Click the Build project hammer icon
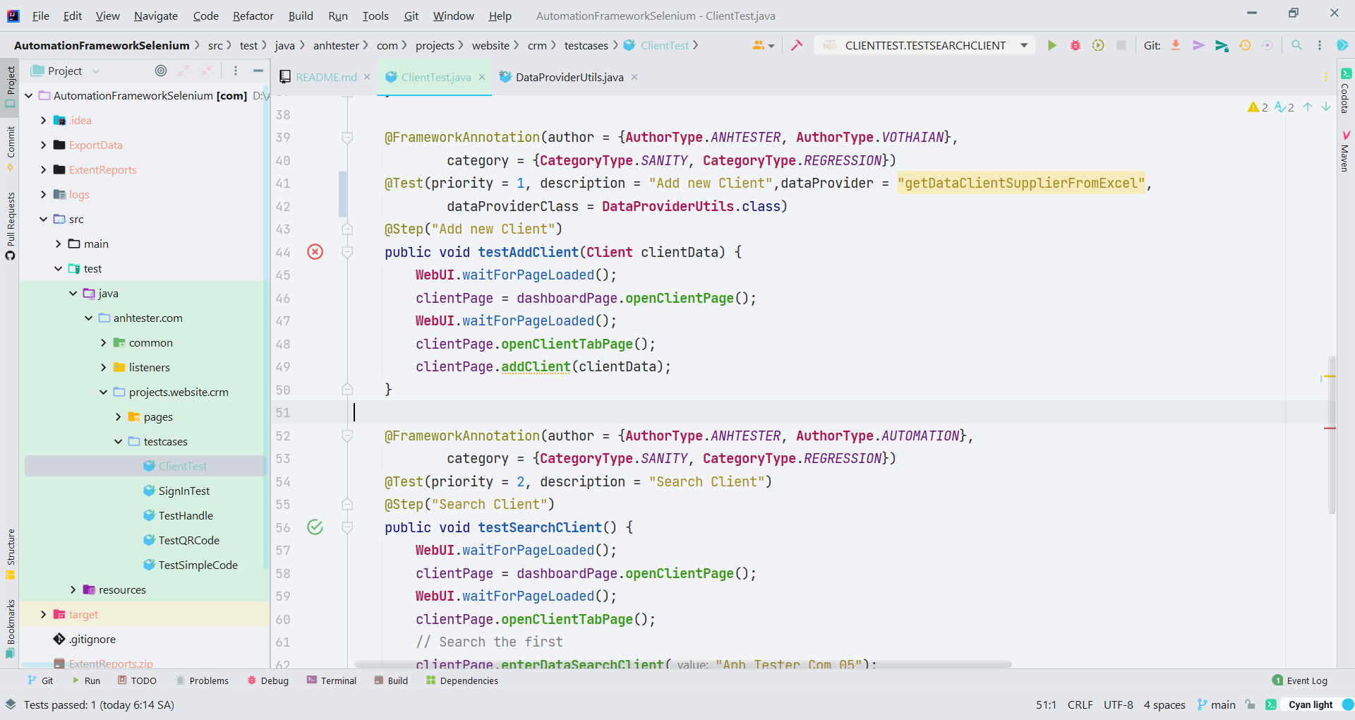 797,45
